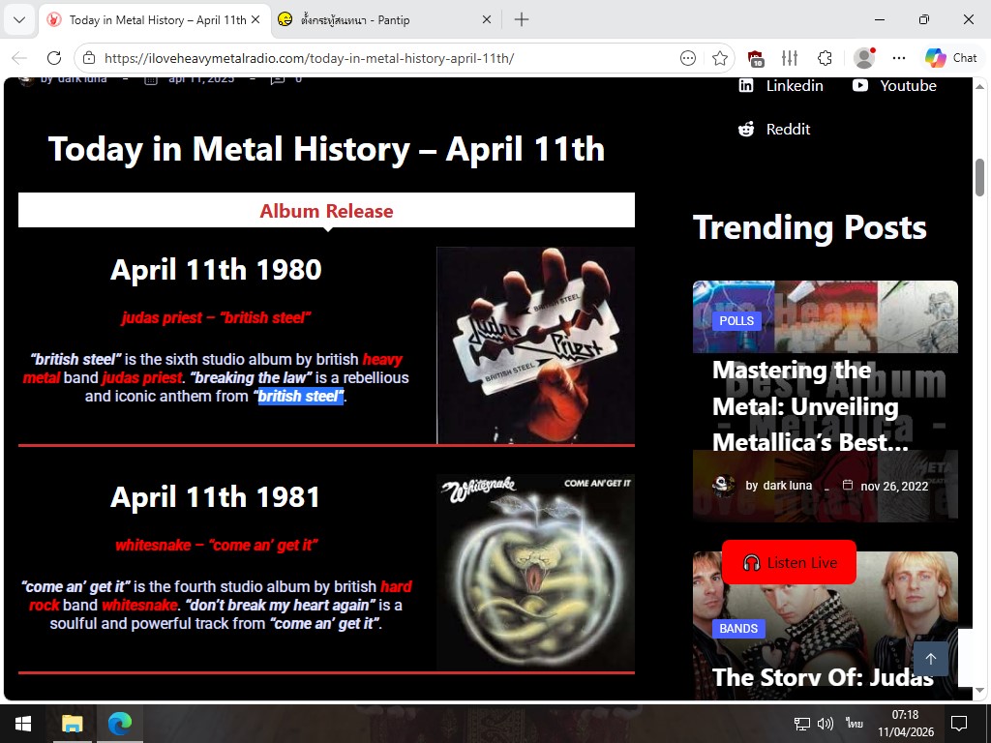Screen dimensions: 991x743
Task: View site information lock icon
Action: click(x=89, y=58)
